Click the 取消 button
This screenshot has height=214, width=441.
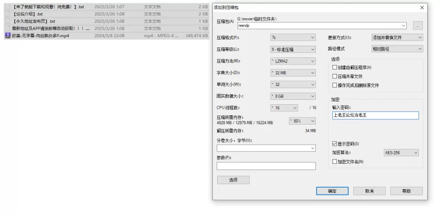coord(369,191)
